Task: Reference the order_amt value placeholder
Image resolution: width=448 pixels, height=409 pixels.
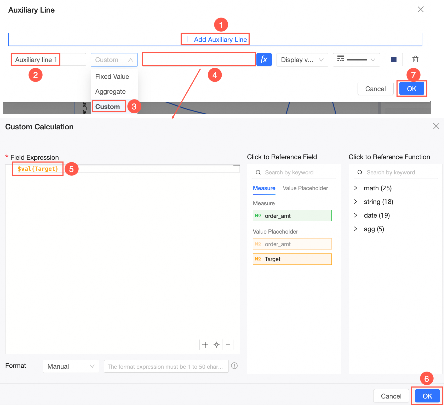Action: 292,244
